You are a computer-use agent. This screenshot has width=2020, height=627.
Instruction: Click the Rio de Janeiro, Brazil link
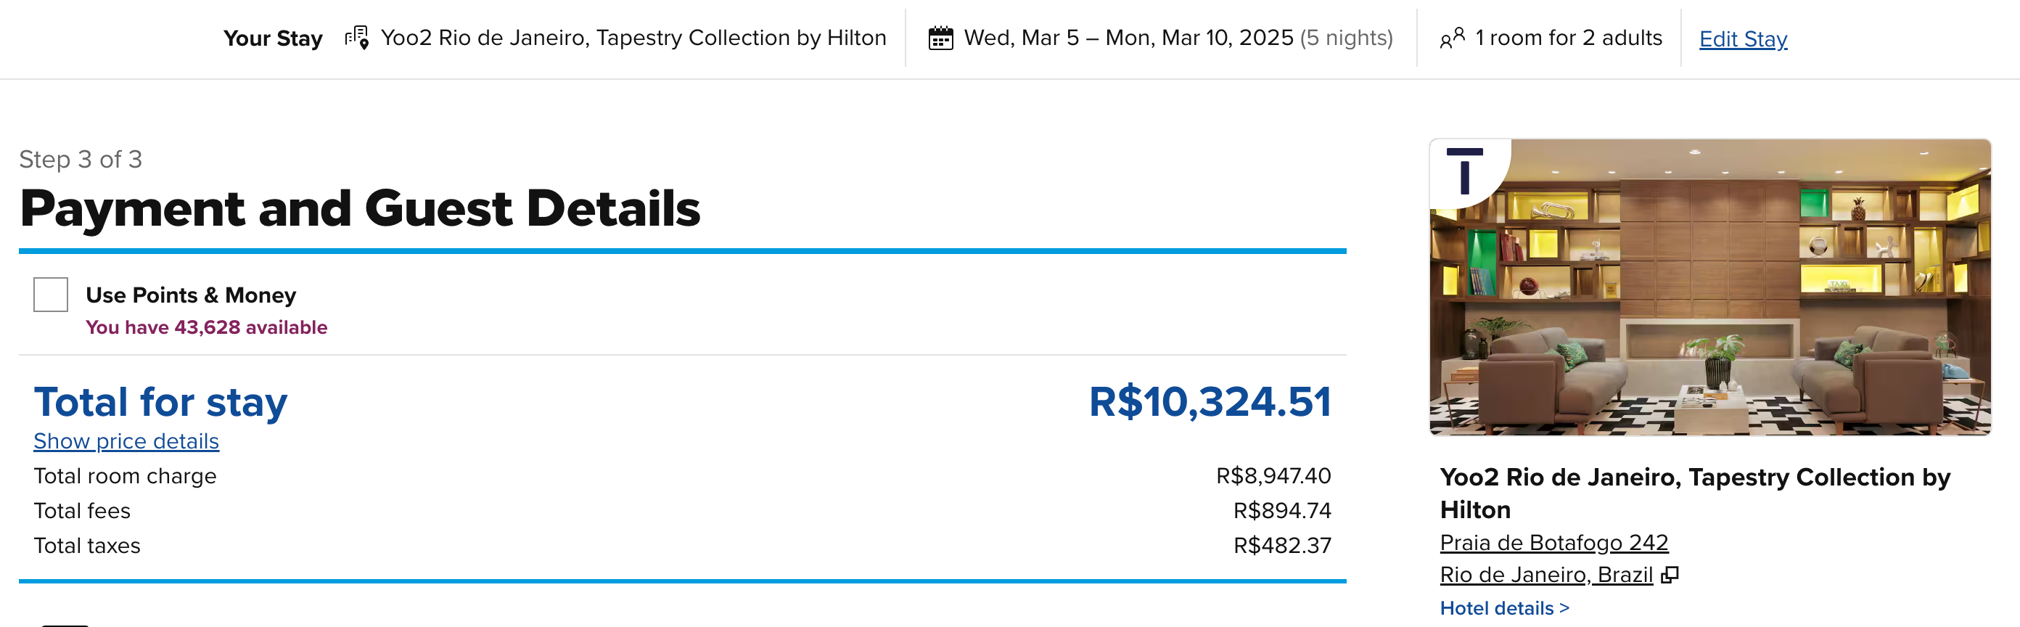1545,575
